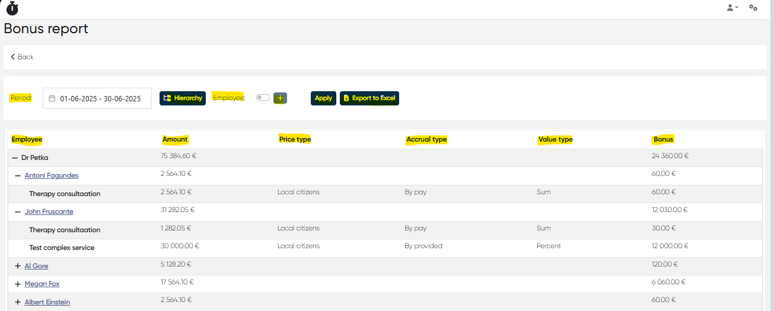Expand the Megan Fox row
774x311 pixels.
18,284
